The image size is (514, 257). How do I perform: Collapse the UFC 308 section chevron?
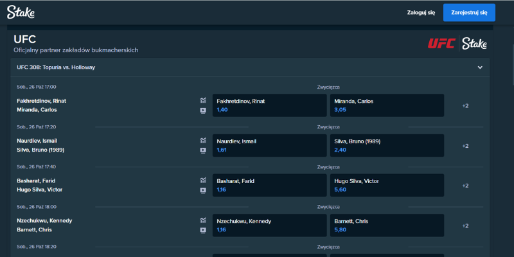coord(479,67)
